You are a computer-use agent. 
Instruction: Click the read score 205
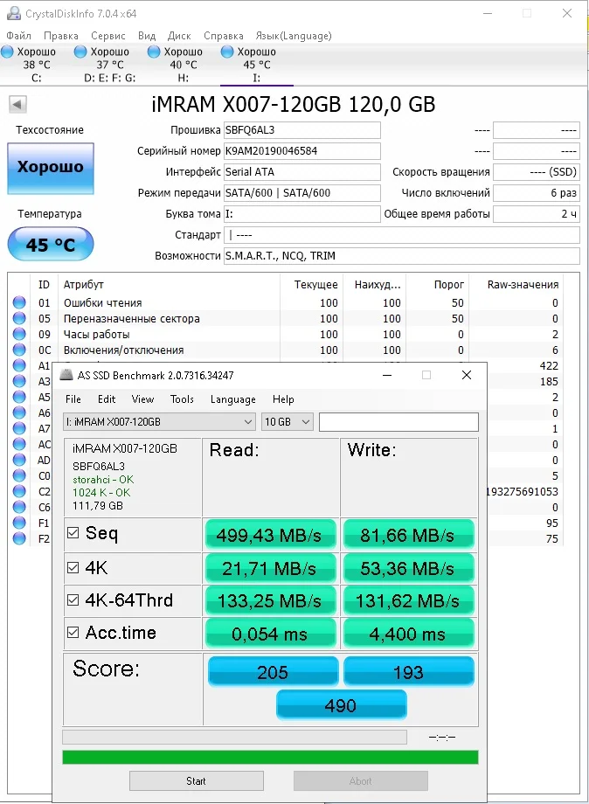coord(274,671)
